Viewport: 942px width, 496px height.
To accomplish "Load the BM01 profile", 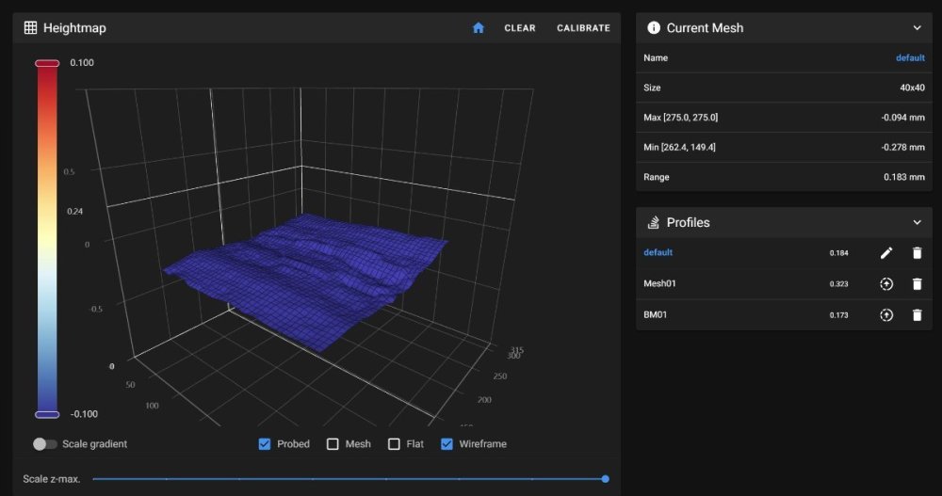I will click(x=886, y=314).
